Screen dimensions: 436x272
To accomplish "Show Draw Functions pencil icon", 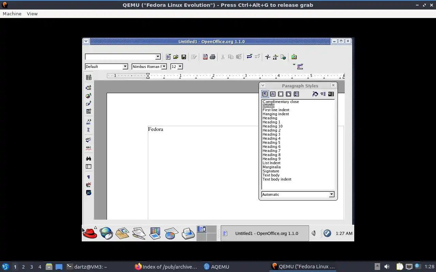I will point(89,103).
